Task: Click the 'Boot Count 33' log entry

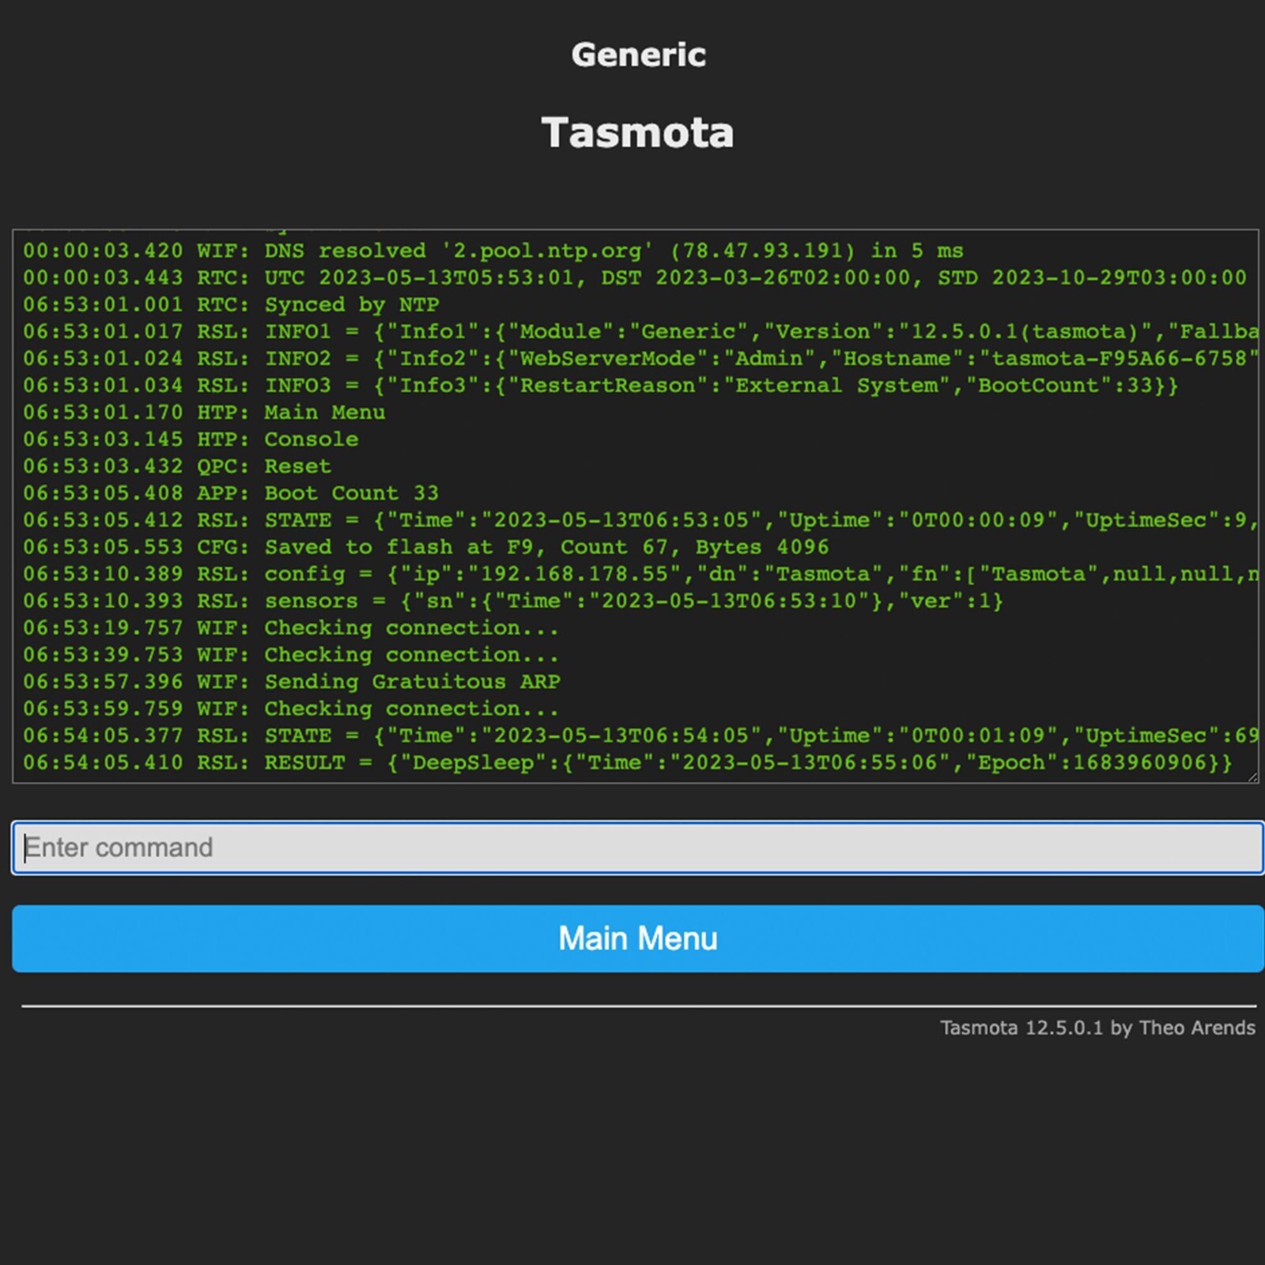Action: coord(231,493)
